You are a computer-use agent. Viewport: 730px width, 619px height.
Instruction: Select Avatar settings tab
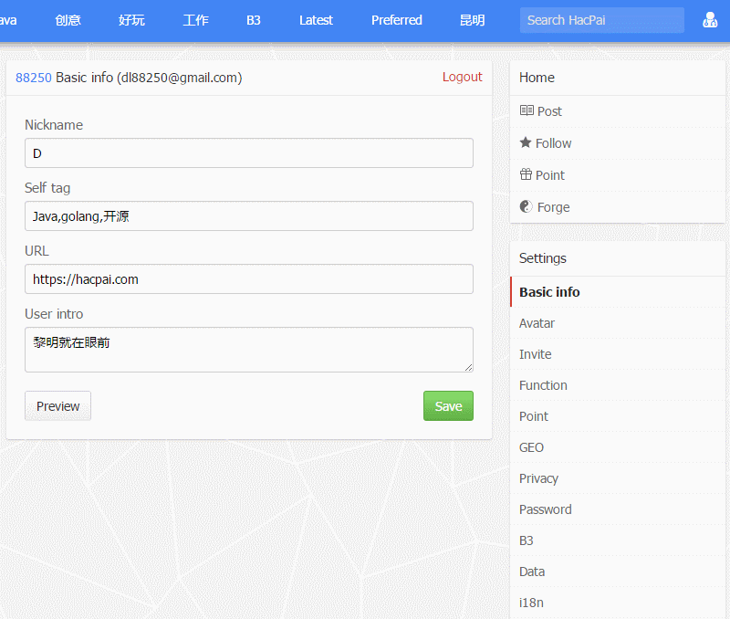pos(620,323)
